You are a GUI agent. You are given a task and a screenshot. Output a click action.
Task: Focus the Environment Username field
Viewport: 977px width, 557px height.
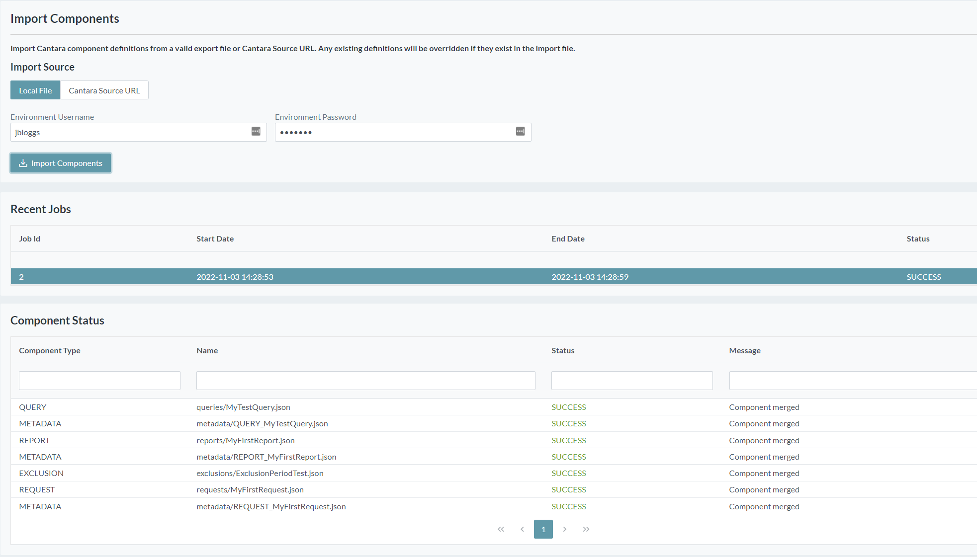coord(129,132)
